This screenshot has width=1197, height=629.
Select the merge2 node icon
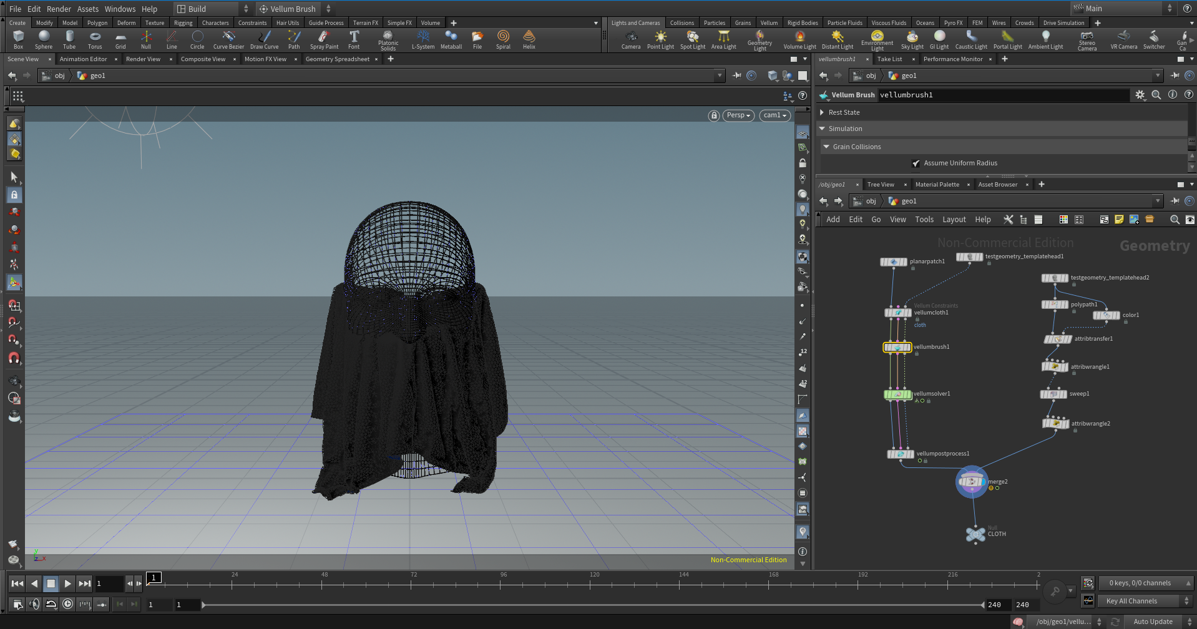[x=972, y=482]
